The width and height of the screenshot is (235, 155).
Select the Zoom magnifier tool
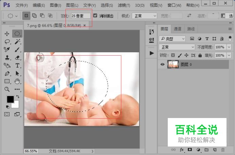pos(7,89)
